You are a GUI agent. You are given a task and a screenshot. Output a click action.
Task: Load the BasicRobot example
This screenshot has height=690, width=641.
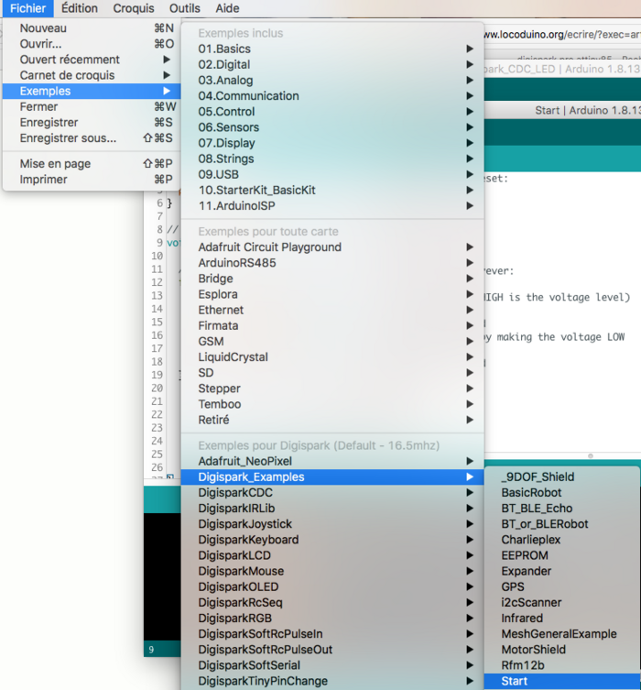click(x=562, y=493)
